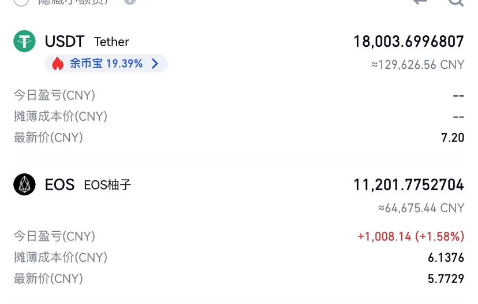
Task: Select the Tether asset name label
Action: [x=111, y=42]
